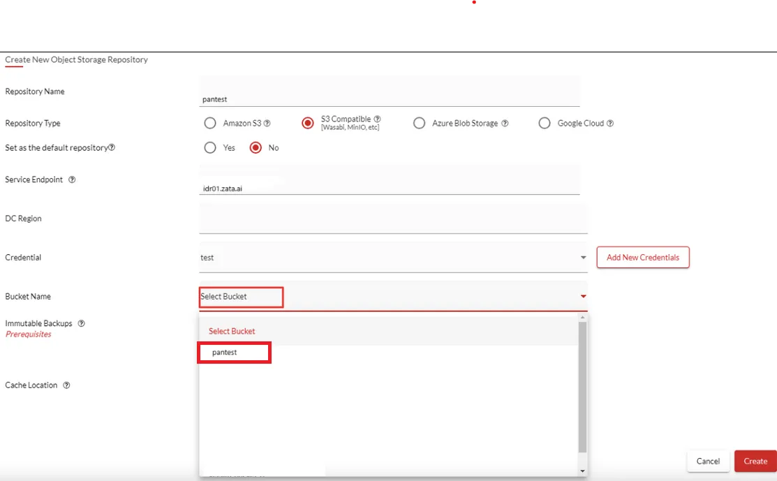Open Cache Location help icon
The width and height of the screenshot is (777, 481).
coord(66,385)
